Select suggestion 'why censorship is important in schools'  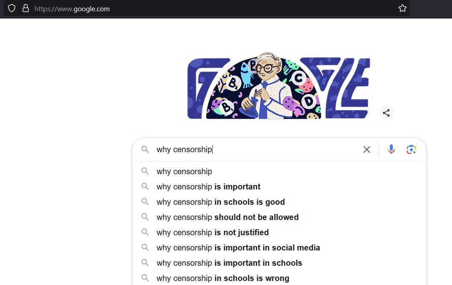point(229,263)
